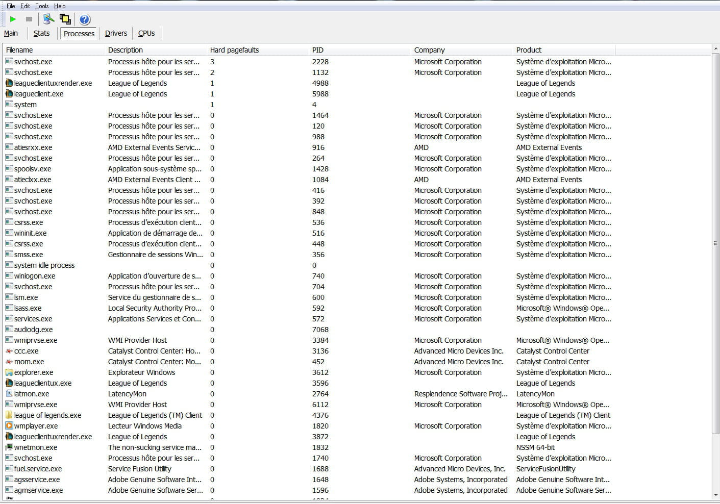Open the Tools menu
The height and width of the screenshot is (504, 720).
[42, 6]
